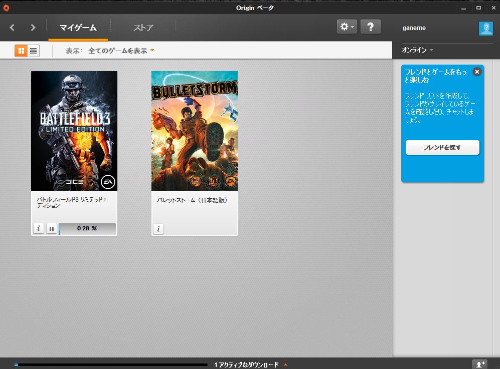Switch to list view of games
500x369 pixels.
tap(33, 51)
